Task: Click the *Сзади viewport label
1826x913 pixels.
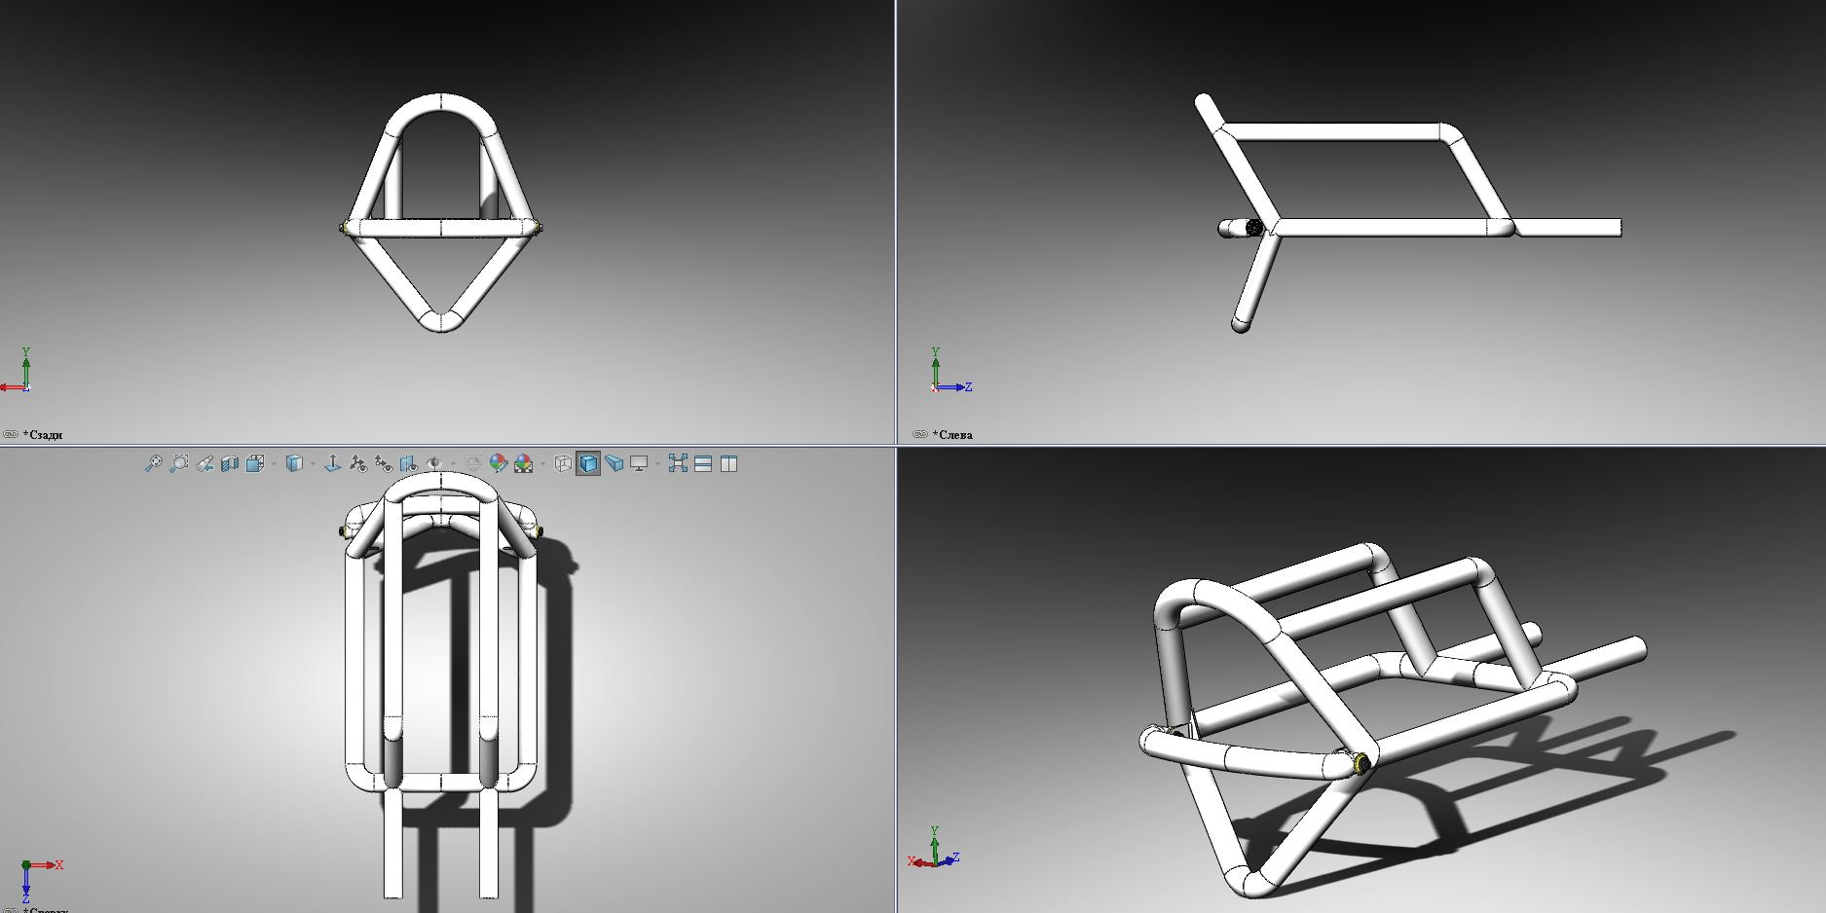Action: pyautogui.click(x=43, y=434)
